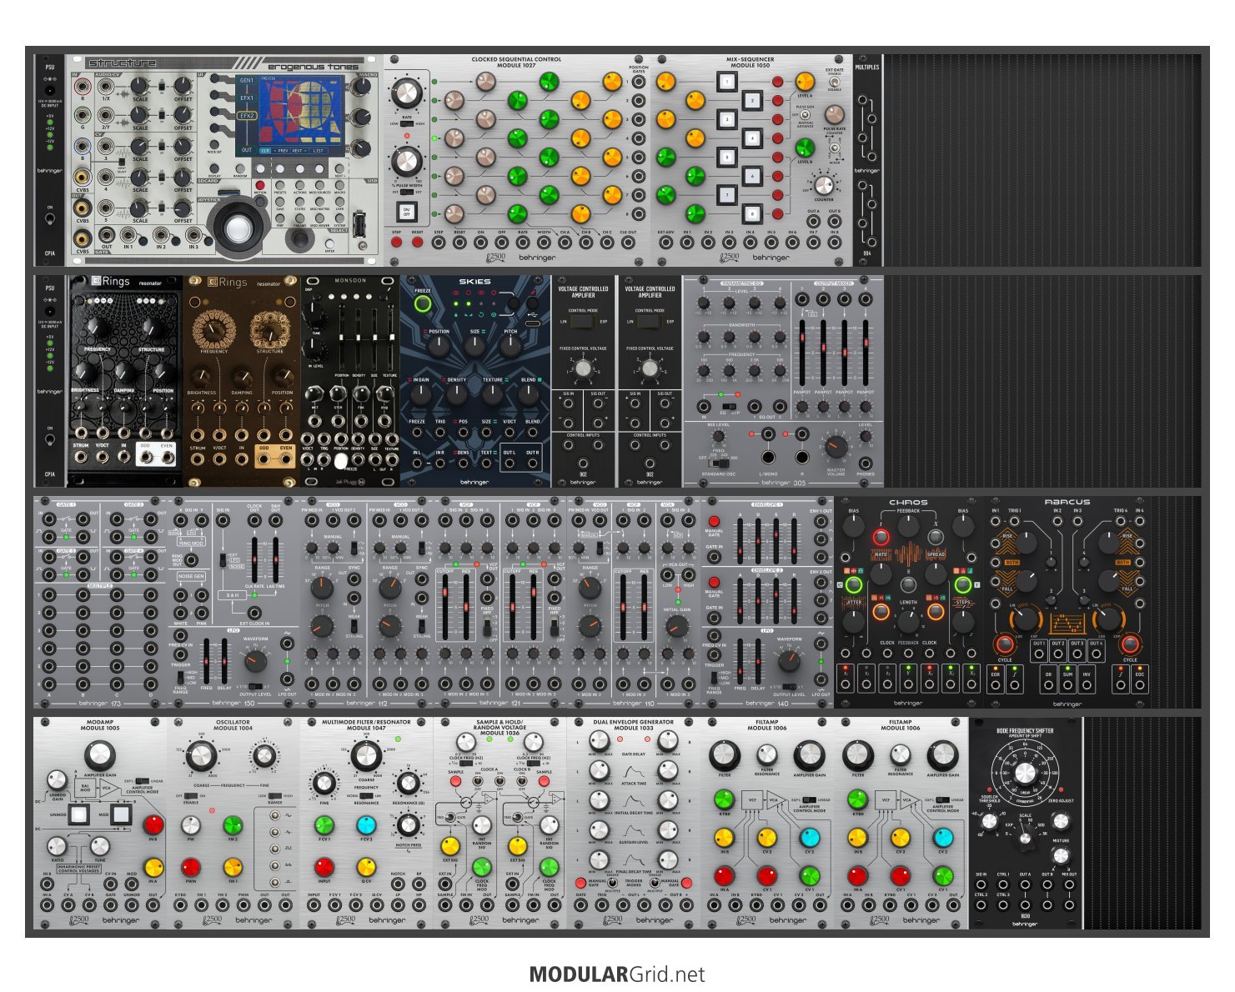Click the INITIAL GAIN knob on the 110 module VCA

point(677,626)
